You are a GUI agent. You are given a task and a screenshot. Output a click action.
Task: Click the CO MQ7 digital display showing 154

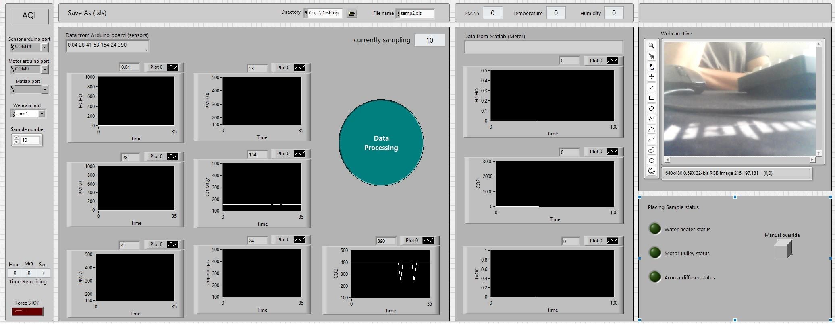pyautogui.click(x=258, y=154)
